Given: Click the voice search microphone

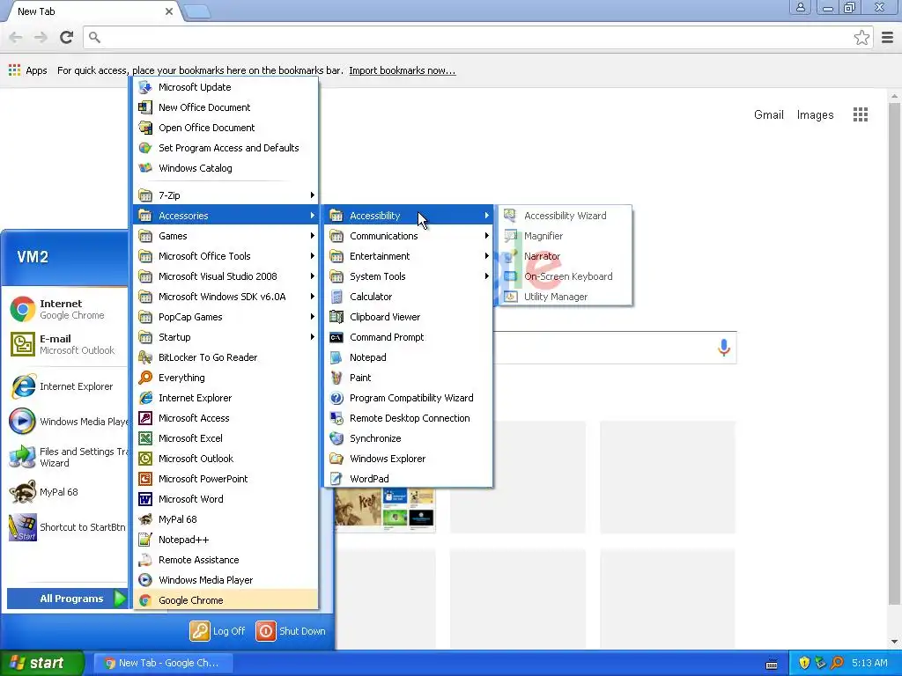Looking at the screenshot, I should pos(724,348).
